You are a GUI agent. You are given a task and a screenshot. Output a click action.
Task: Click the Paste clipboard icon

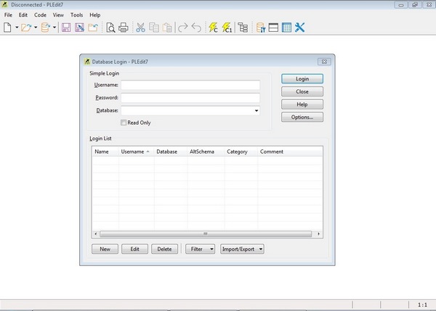[x=167, y=28]
